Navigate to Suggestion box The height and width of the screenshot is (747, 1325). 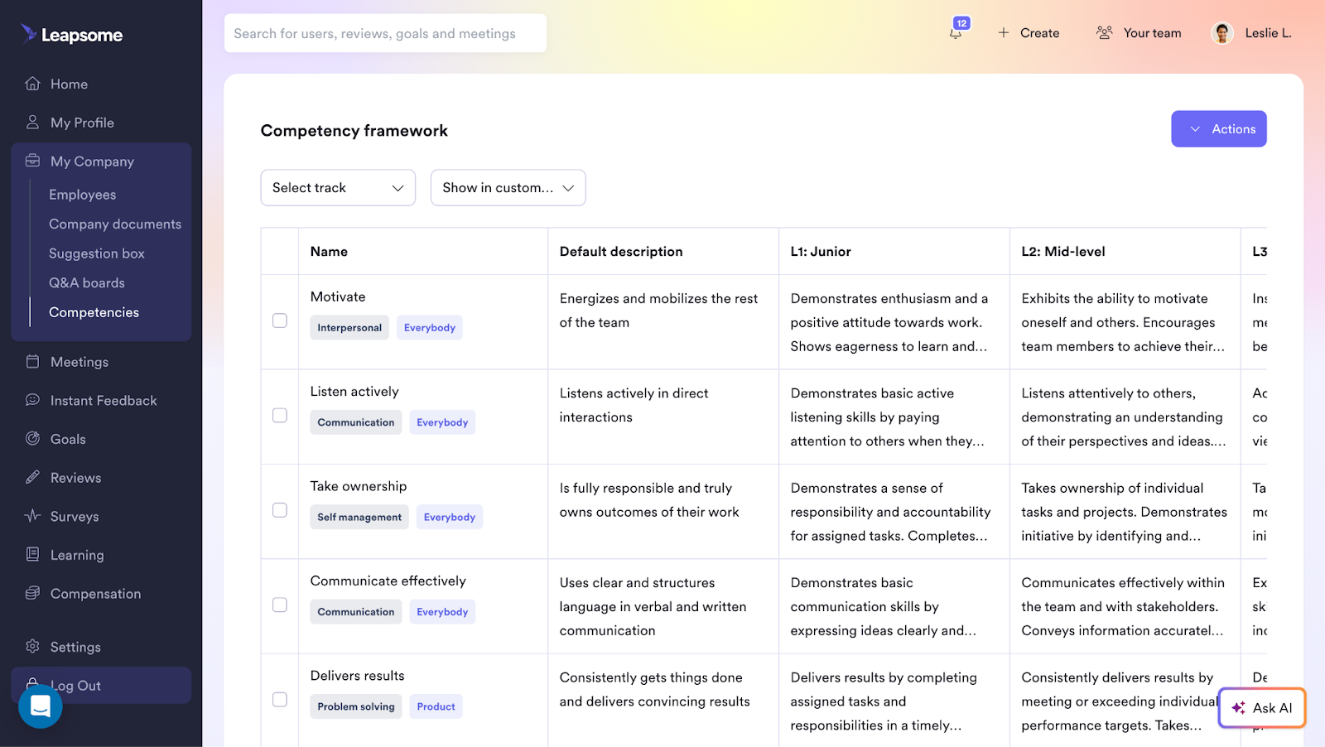[96, 253]
